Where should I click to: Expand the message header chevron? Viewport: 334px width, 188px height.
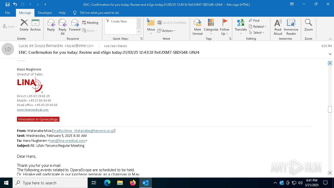point(330,54)
